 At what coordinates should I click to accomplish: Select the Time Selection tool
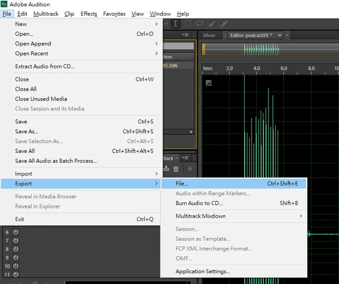[176, 24]
